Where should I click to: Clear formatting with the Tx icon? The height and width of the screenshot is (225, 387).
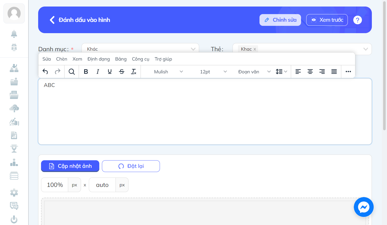pyautogui.click(x=134, y=72)
